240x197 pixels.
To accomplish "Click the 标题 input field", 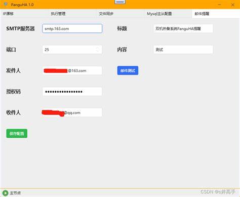I will pyautogui.click(x=183, y=28).
